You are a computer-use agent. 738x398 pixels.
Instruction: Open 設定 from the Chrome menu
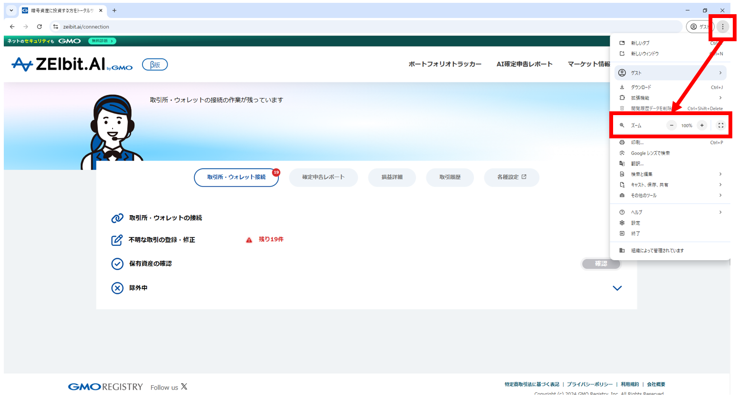[670, 223]
